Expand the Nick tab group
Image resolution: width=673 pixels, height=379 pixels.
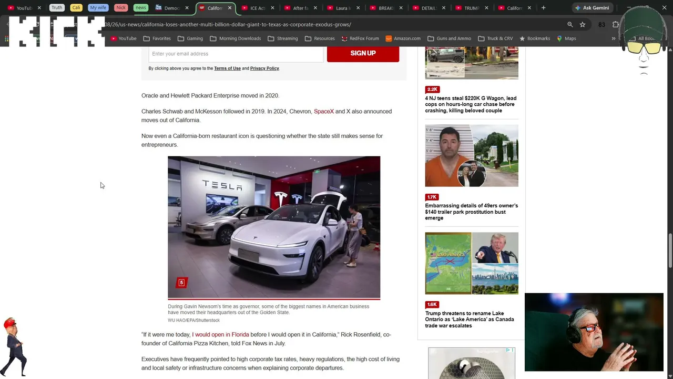click(121, 8)
